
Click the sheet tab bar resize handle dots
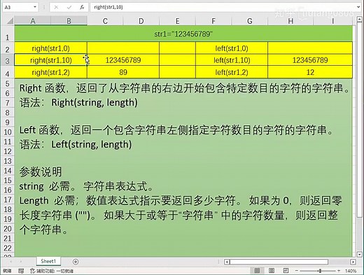click(218, 262)
